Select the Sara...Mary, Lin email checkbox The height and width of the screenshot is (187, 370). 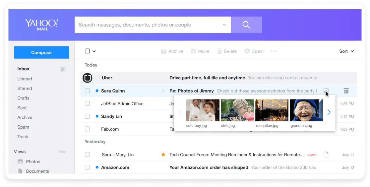pos(87,155)
